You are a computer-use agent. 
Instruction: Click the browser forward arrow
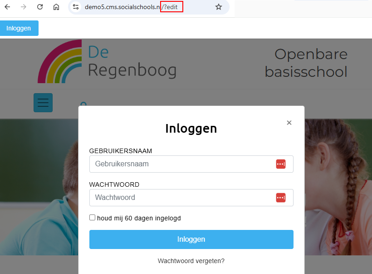(24, 7)
